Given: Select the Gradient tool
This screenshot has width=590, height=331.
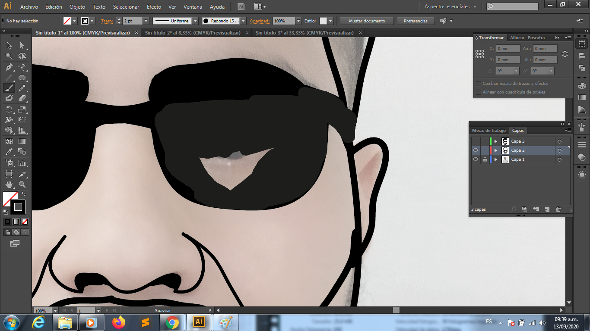Looking at the screenshot, I should (22, 141).
